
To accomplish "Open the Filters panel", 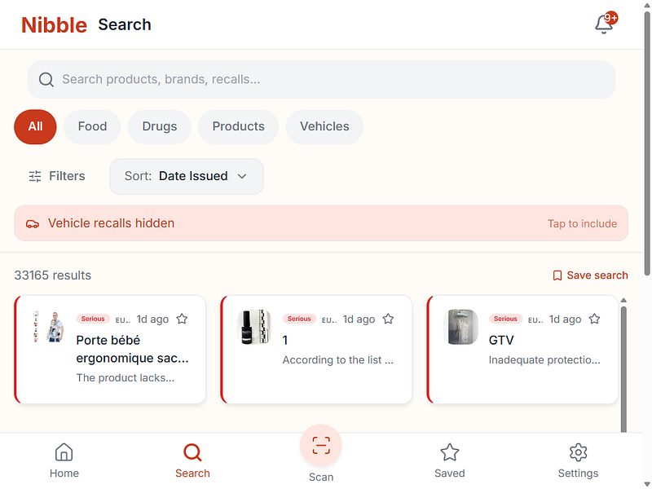I will pyautogui.click(x=56, y=176).
